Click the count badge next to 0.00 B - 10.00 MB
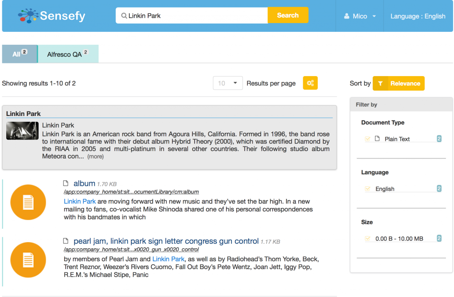This screenshot has width=454, height=297. pyautogui.click(x=439, y=238)
